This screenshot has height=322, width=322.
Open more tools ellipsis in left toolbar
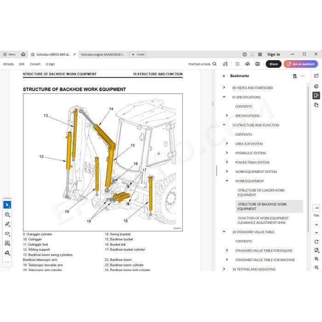coord(7,262)
